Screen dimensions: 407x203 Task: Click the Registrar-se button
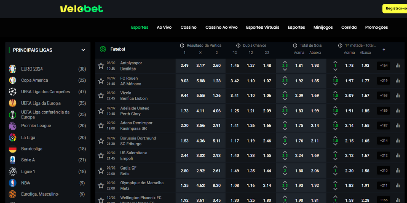pyautogui.click(x=395, y=8)
